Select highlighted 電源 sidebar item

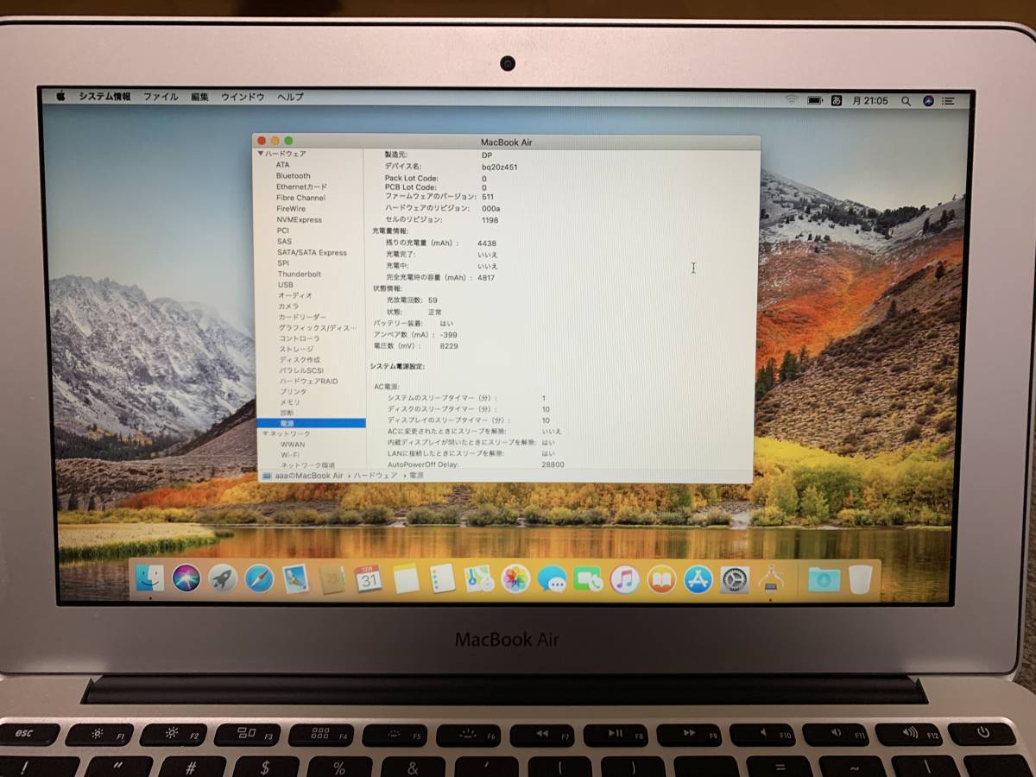point(312,423)
